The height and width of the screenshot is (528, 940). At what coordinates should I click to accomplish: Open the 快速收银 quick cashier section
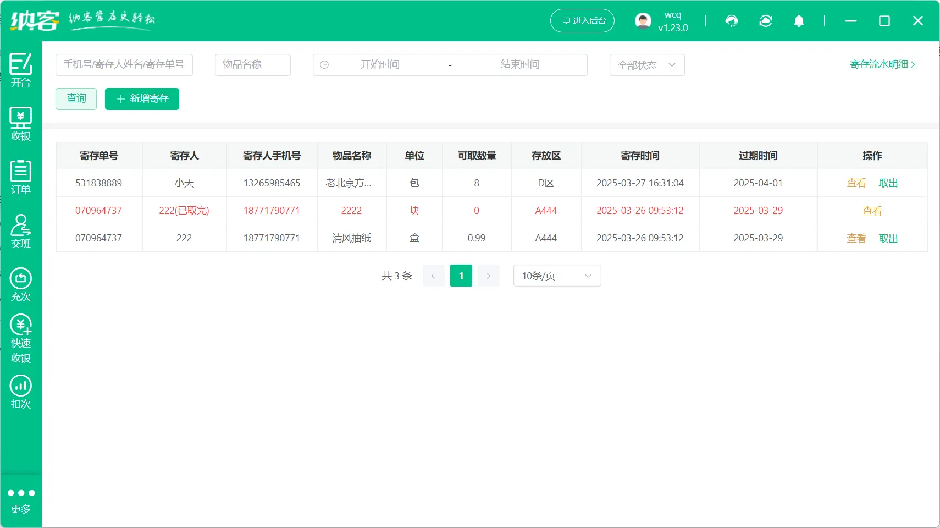21,338
